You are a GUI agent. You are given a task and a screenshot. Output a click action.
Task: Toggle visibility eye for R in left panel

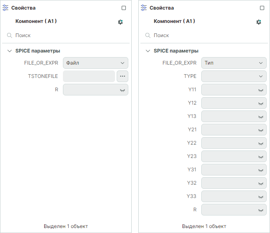[x=122, y=90]
